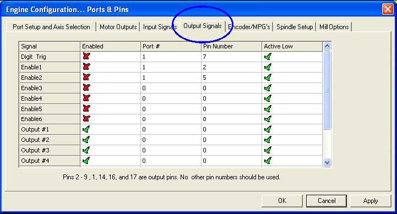Screen dimensions: 397x214
Task: Open the Spindle Setup tab
Action: coord(295,27)
